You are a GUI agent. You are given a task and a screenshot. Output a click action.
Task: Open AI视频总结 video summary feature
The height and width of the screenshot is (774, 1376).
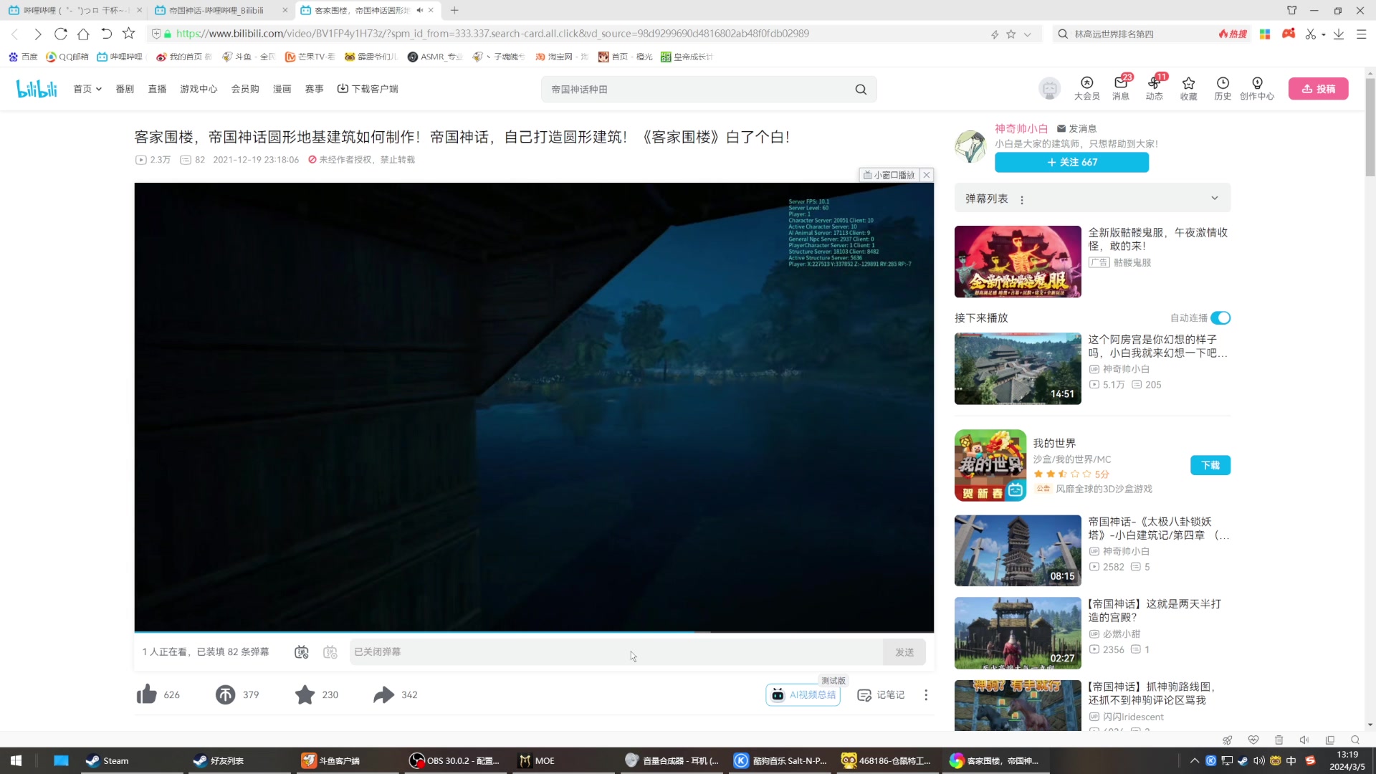[x=803, y=694]
